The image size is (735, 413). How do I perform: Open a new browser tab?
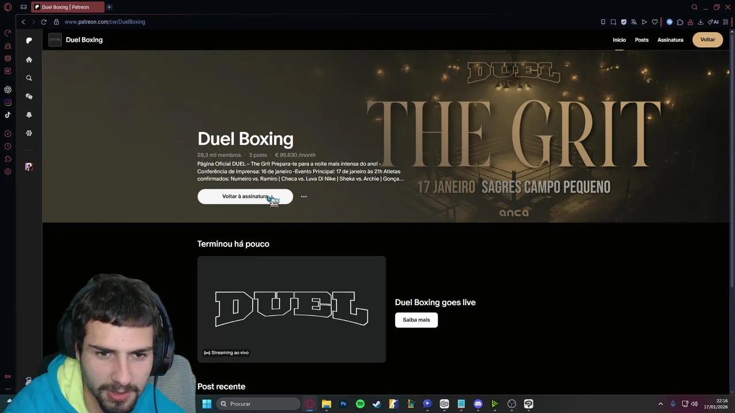(109, 7)
